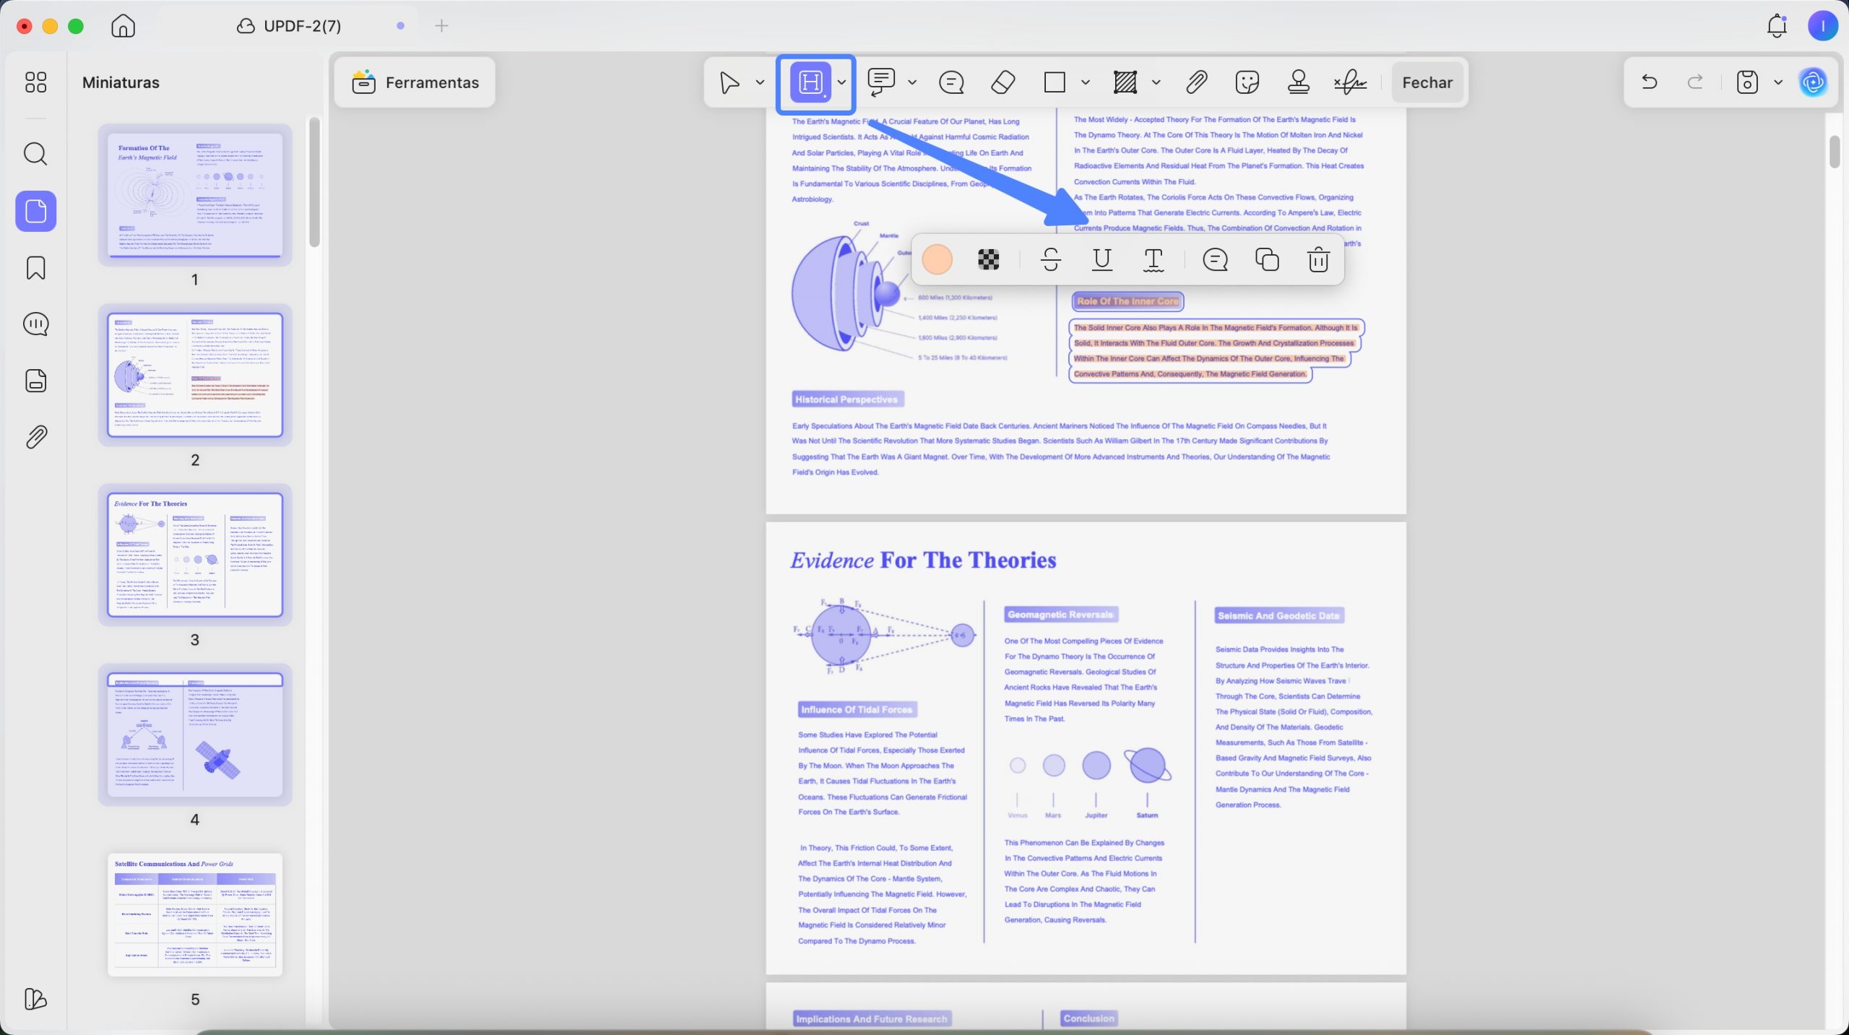Click the thumbnails panel scrollbar

point(314,183)
